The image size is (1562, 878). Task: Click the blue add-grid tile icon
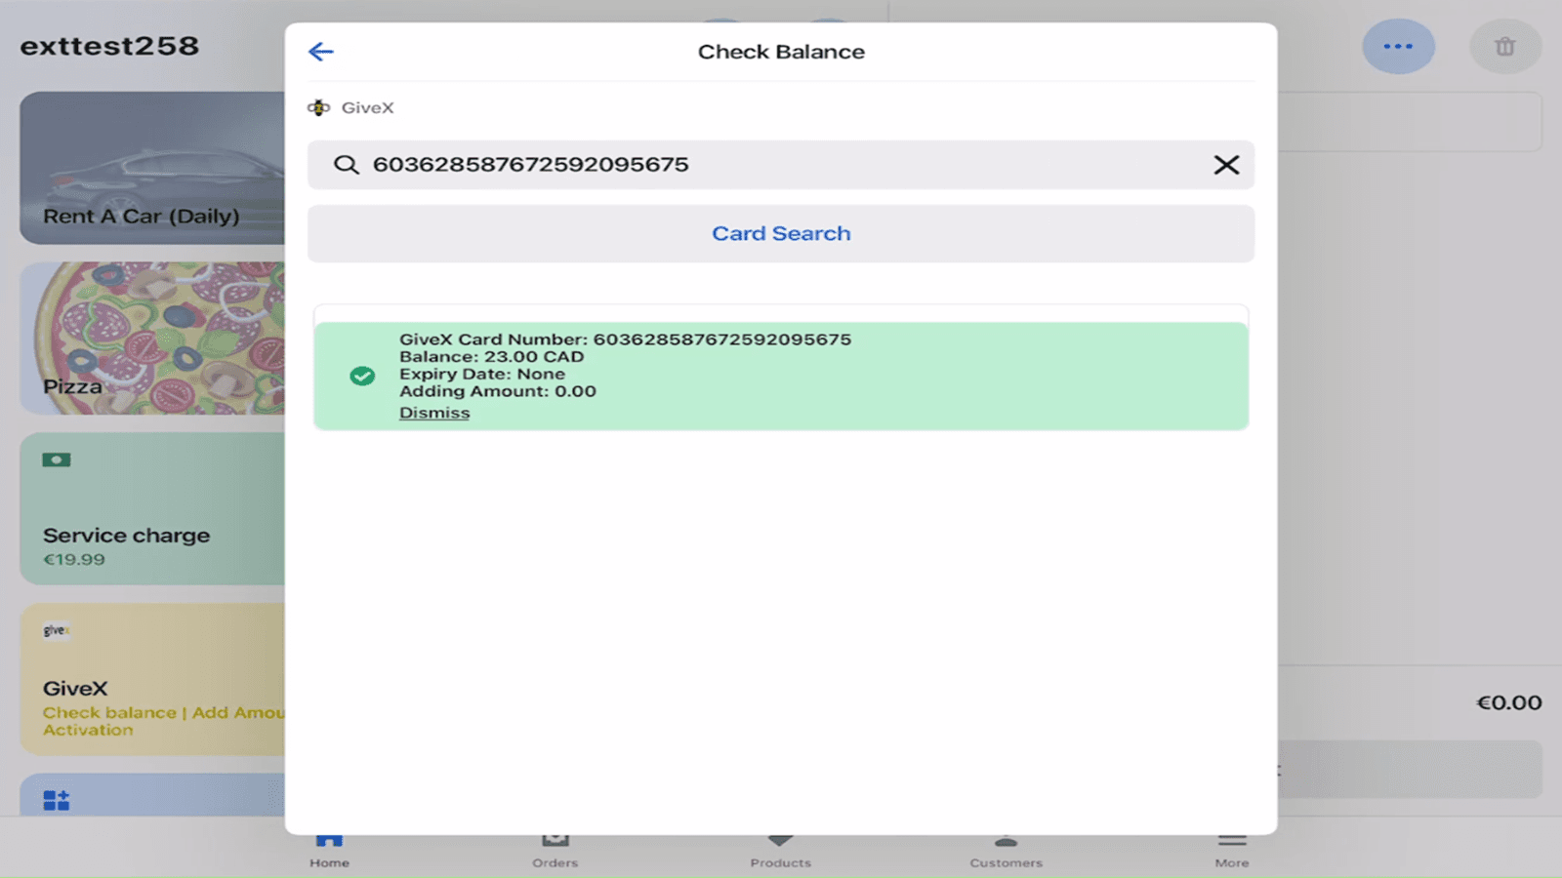[x=57, y=800]
